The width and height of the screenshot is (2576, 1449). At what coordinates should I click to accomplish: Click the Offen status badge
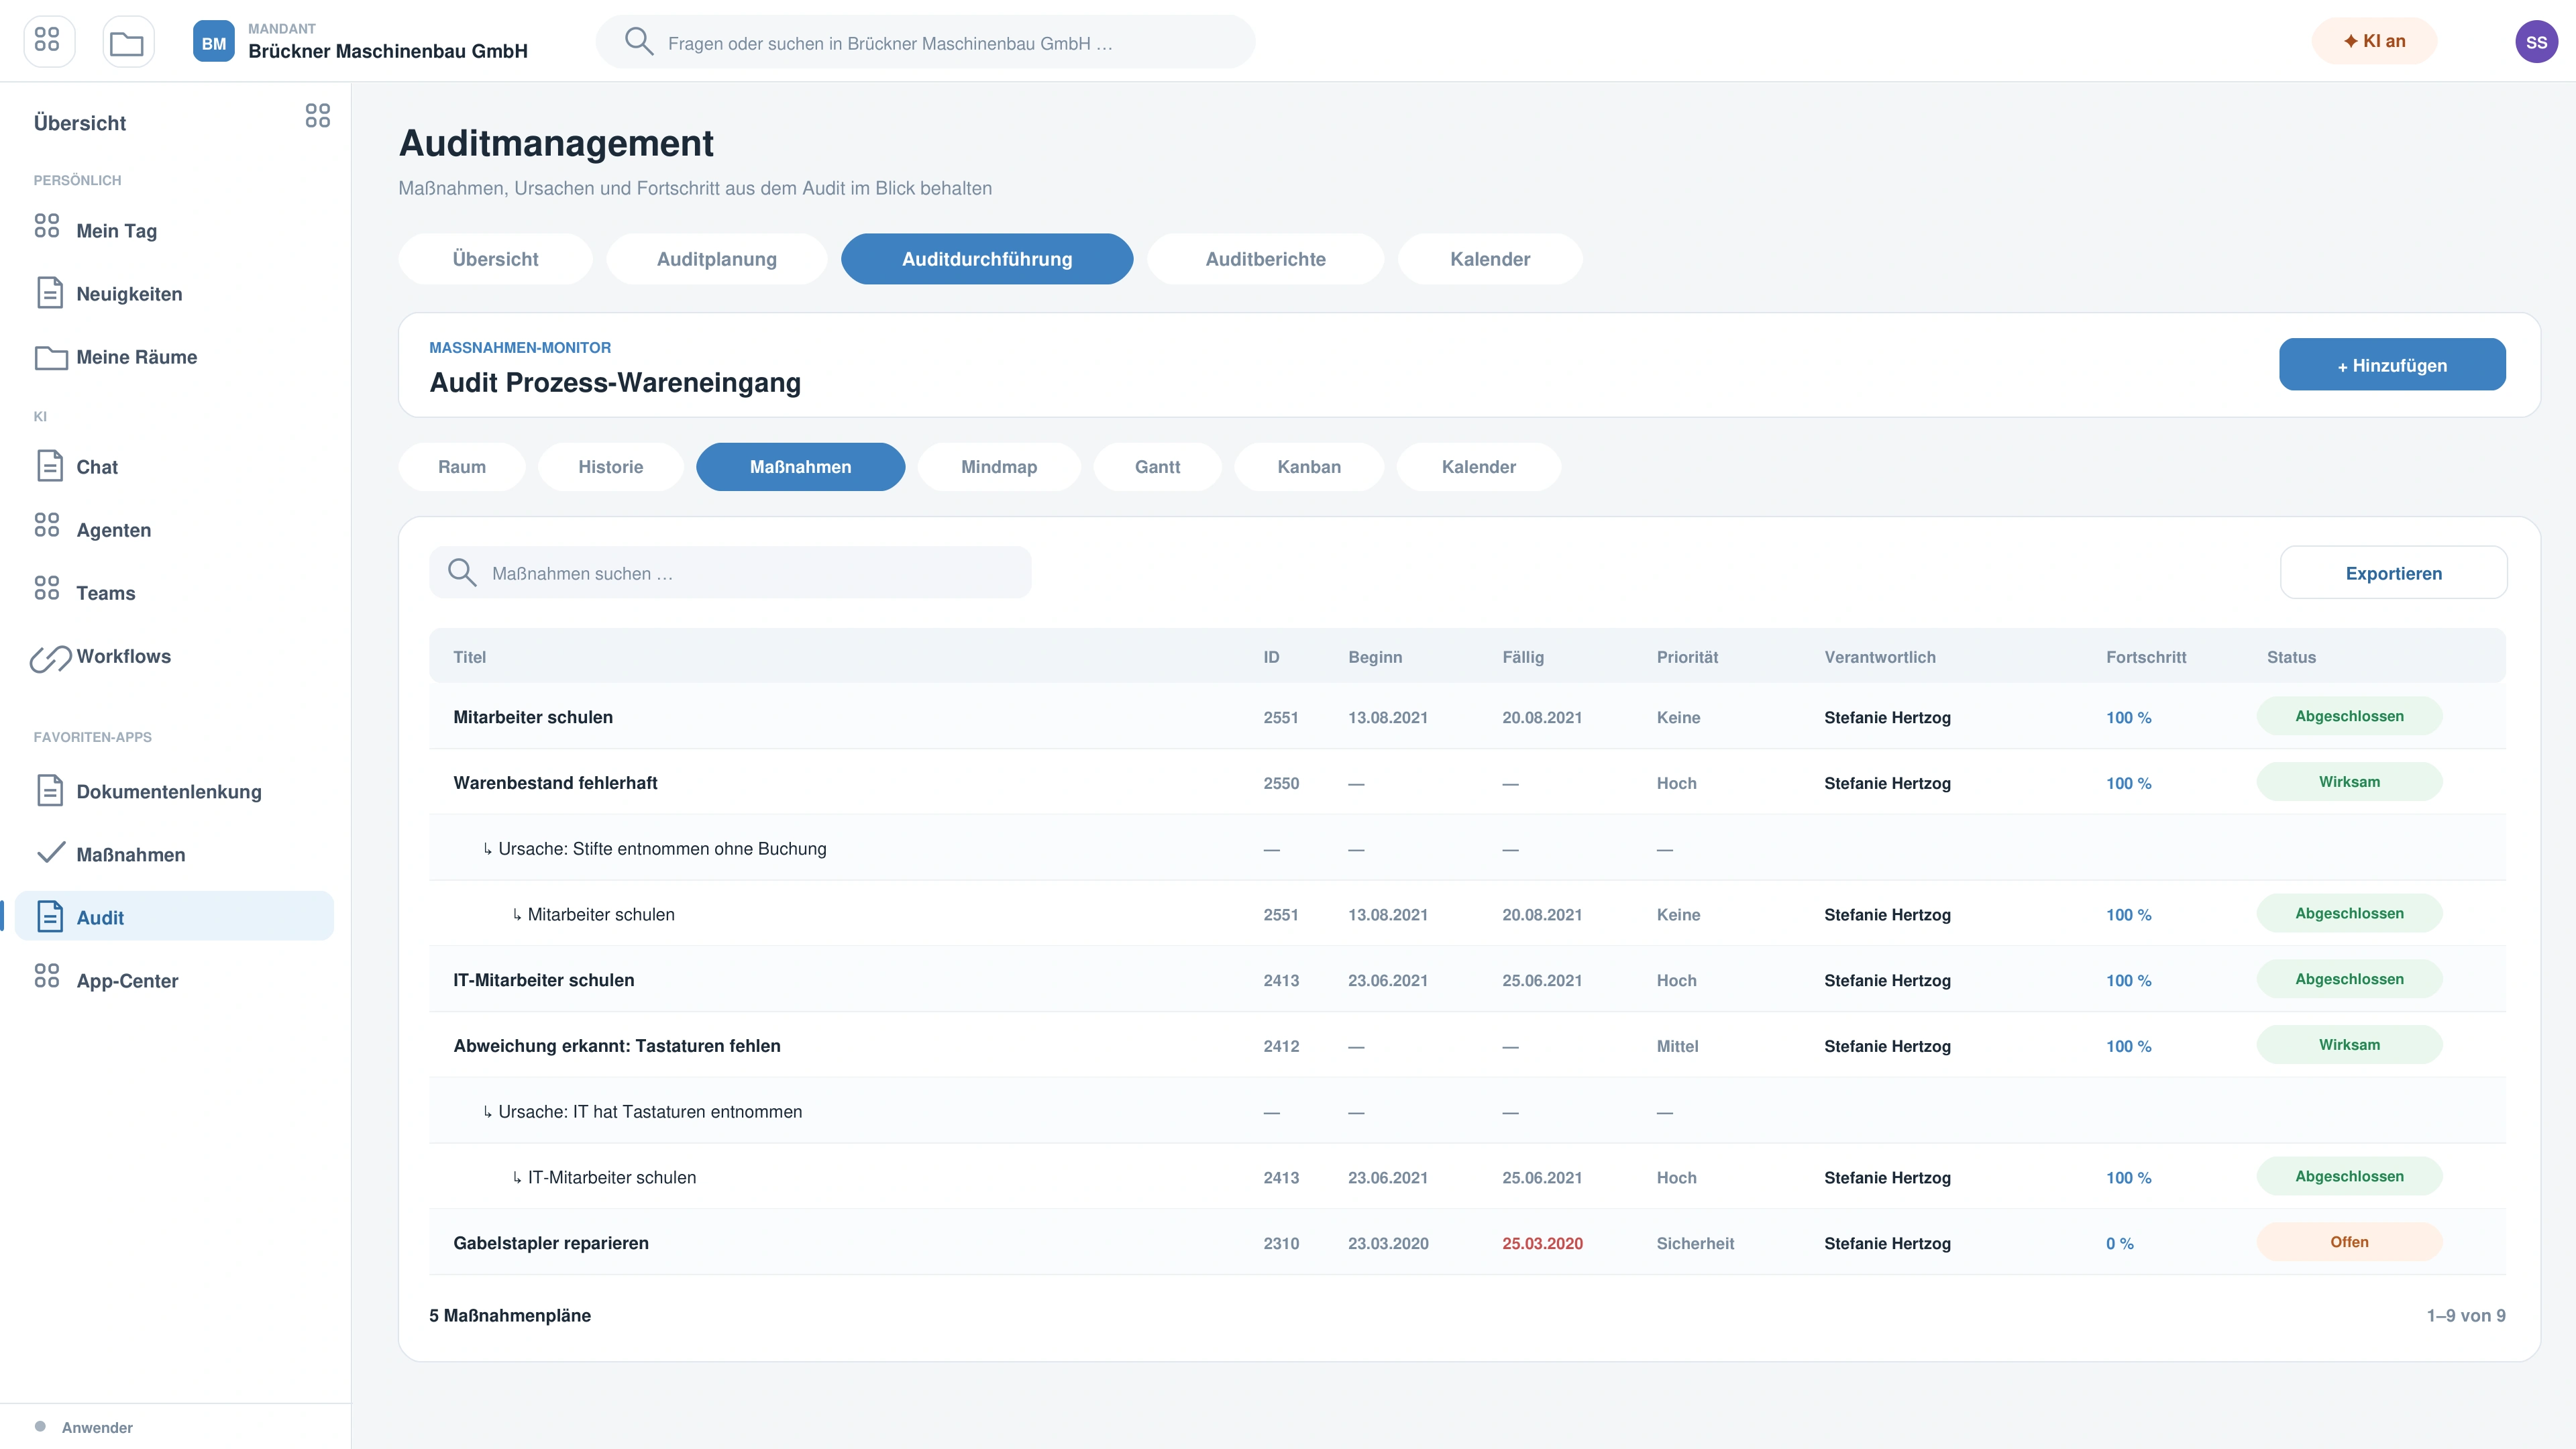tap(2349, 1242)
